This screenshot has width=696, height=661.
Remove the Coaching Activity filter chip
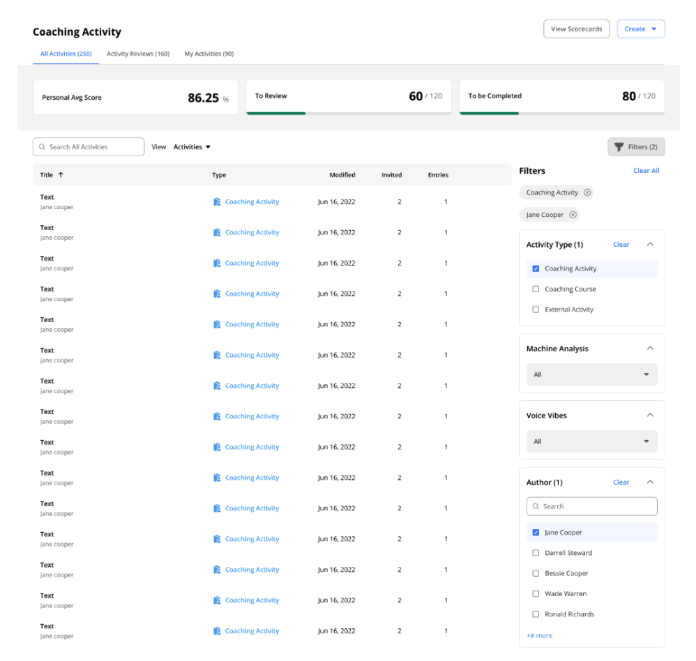tap(587, 192)
